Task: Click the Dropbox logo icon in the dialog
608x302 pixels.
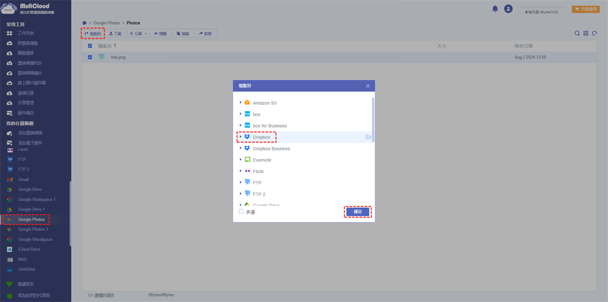Action: pyautogui.click(x=247, y=137)
